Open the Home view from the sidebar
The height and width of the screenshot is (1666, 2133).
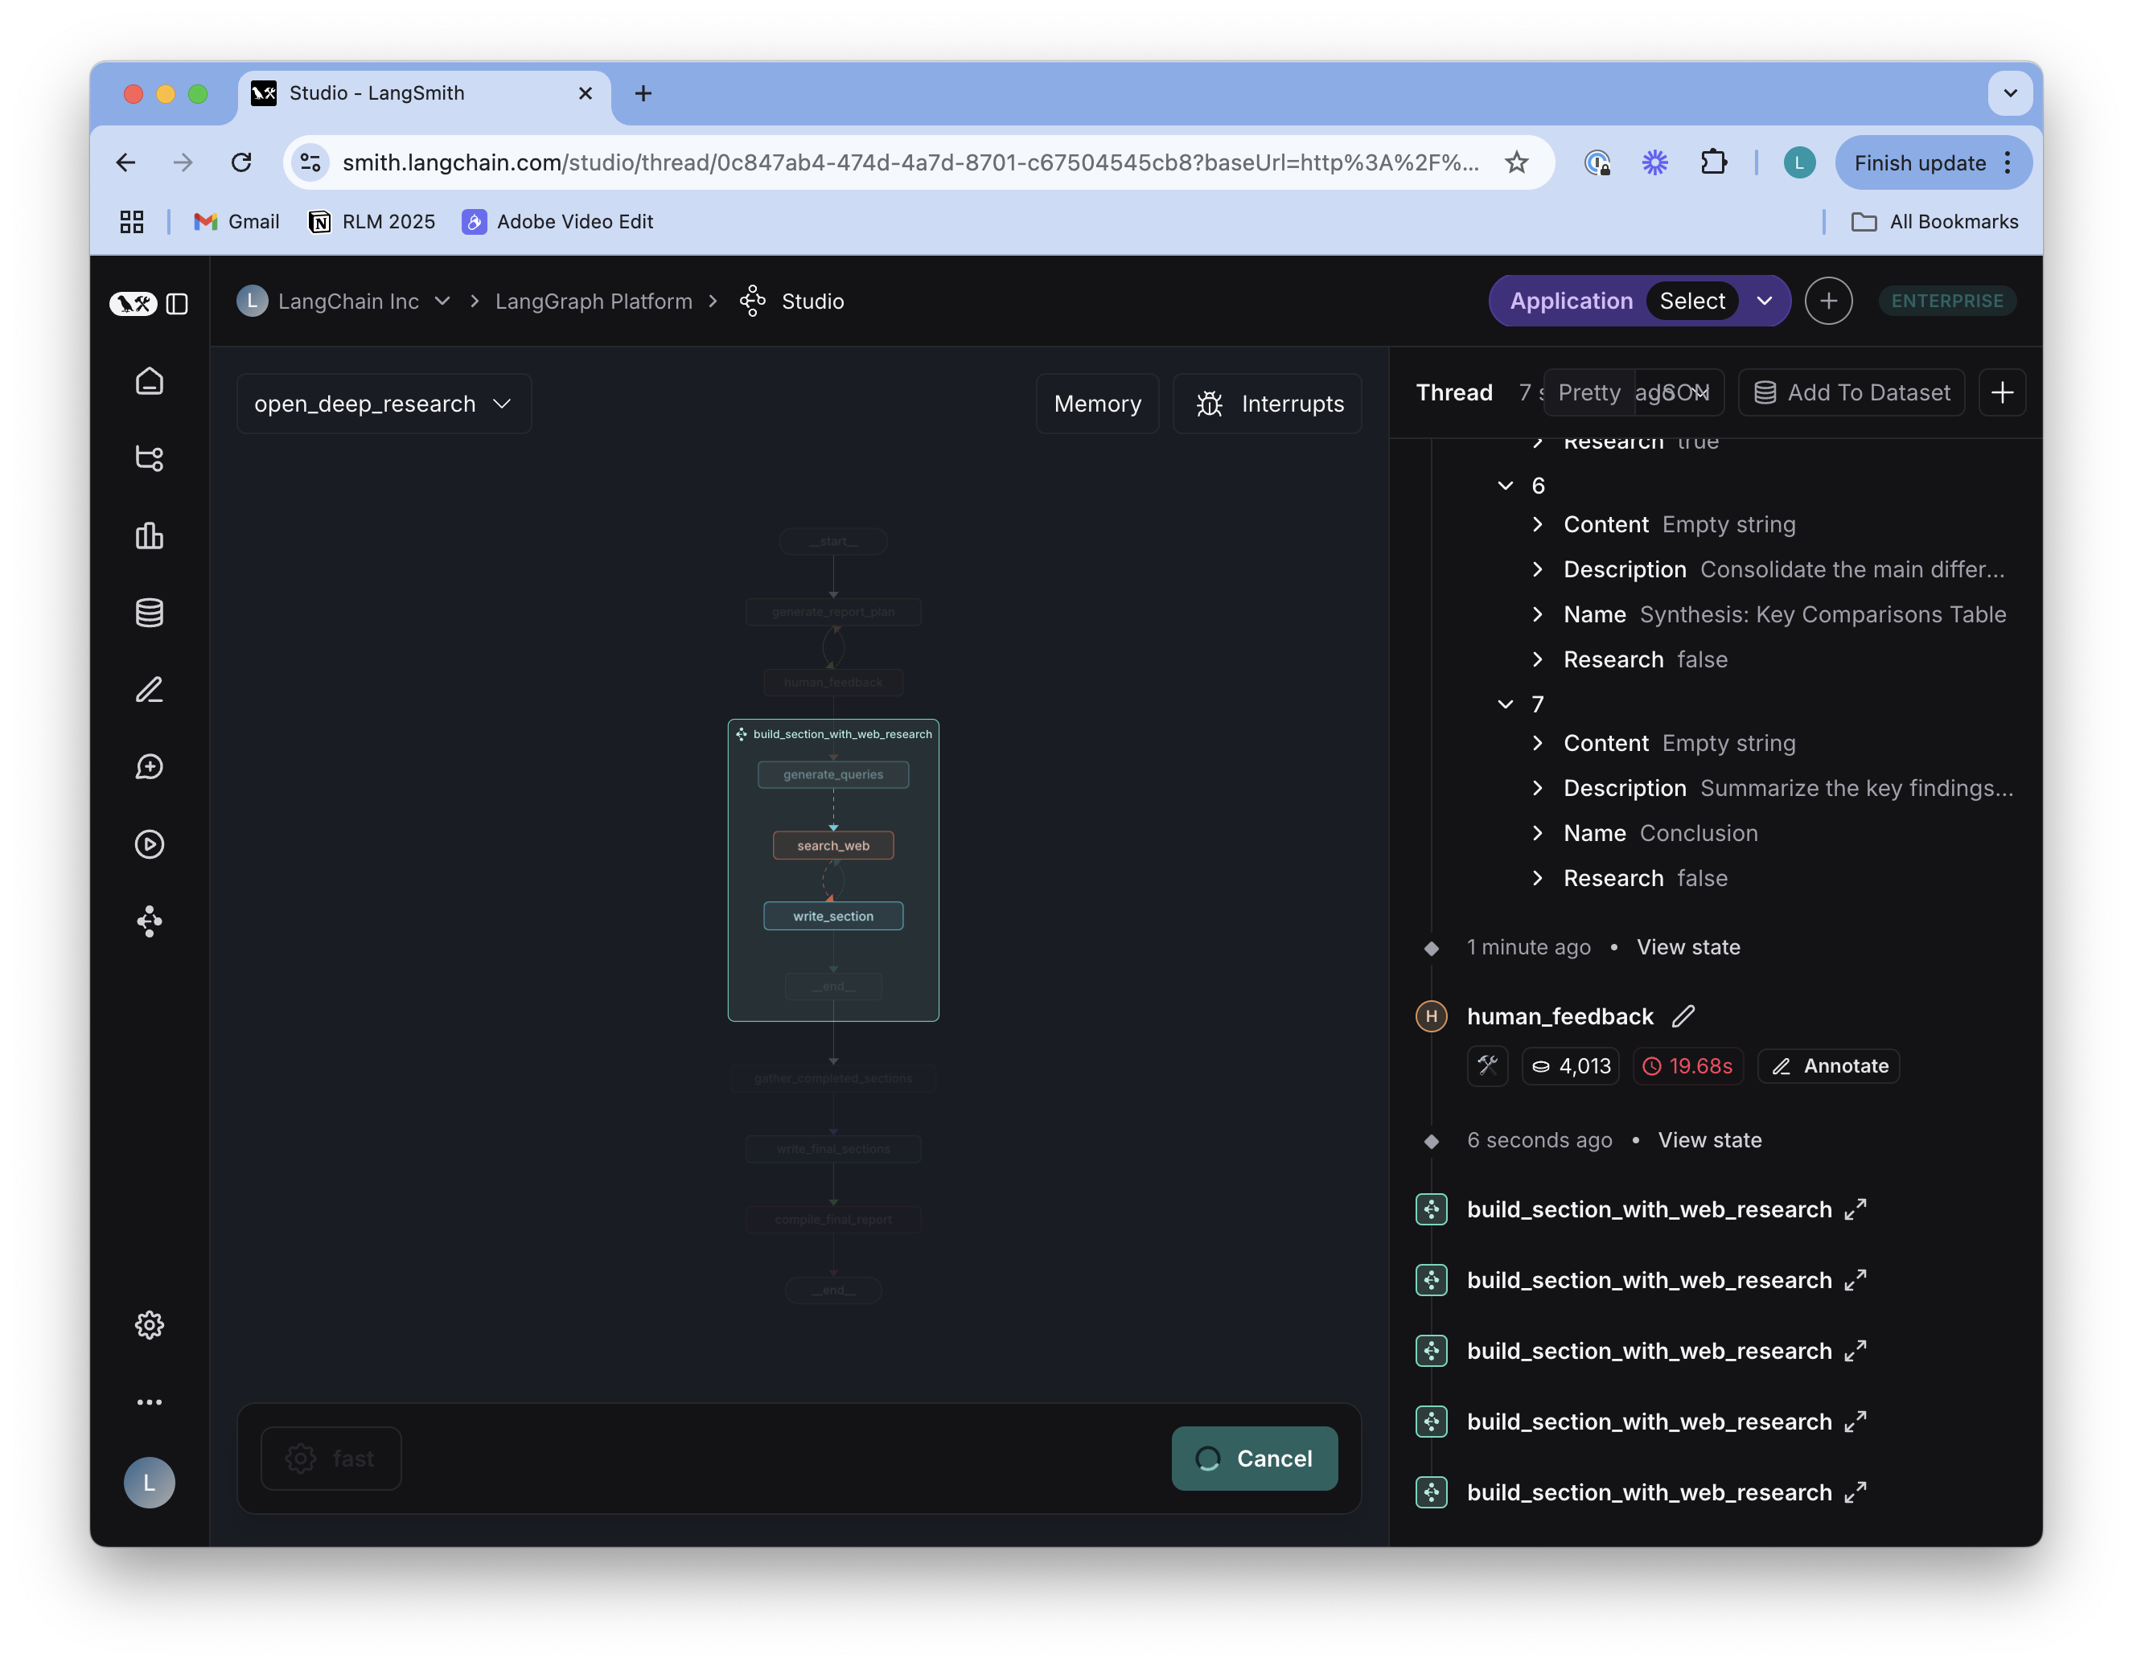pyautogui.click(x=150, y=381)
